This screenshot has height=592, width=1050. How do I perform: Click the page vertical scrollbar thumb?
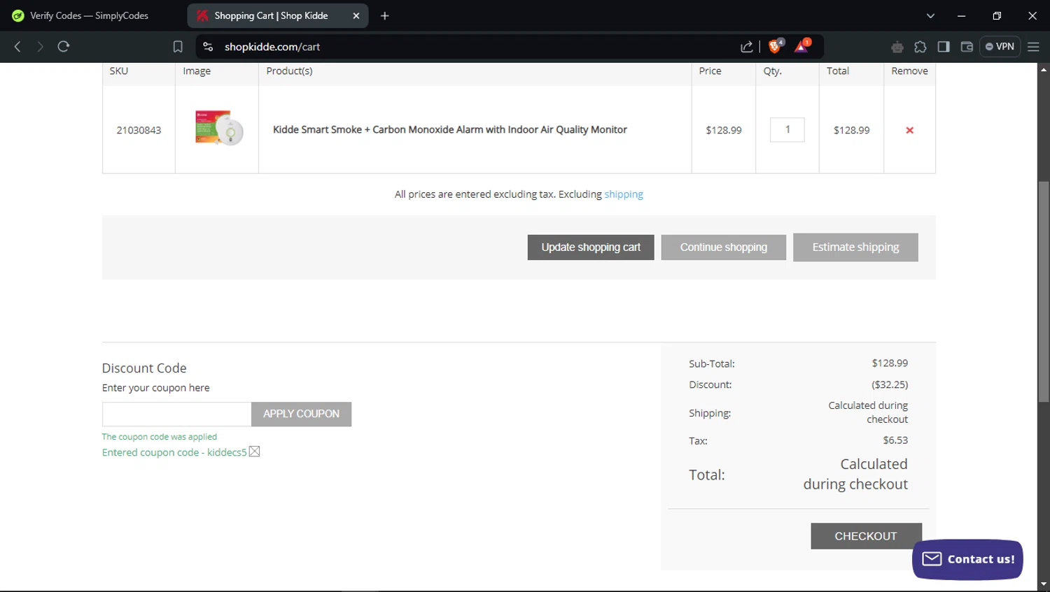click(1044, 291)
